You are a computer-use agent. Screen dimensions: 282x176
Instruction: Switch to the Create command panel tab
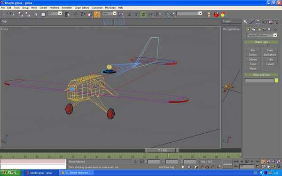pos(245,22)
